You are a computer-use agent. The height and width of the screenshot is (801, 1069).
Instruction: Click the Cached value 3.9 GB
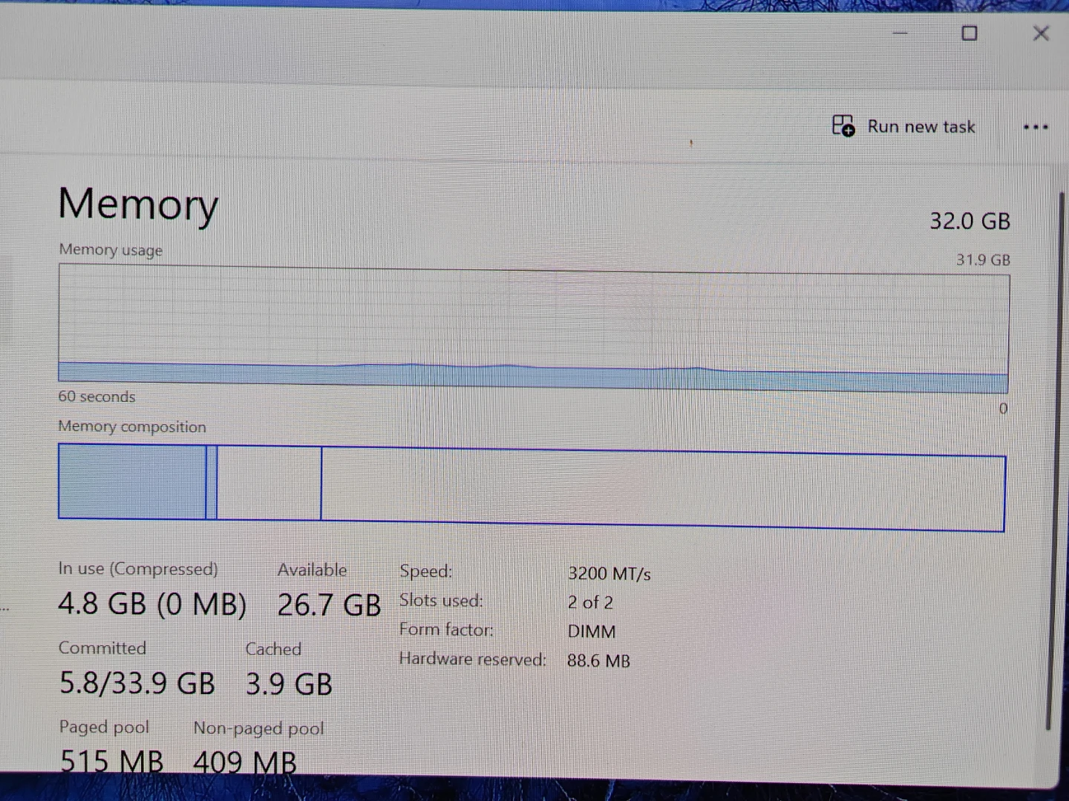(x=289, y=684)
